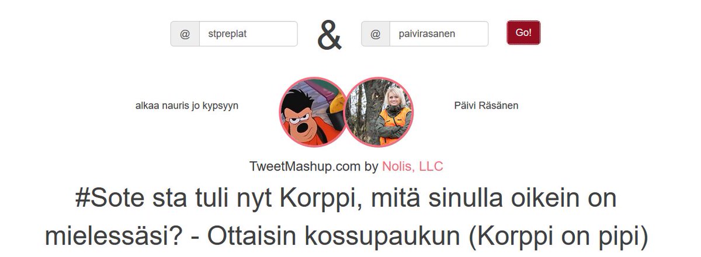Focus the paivirasanen username input field
The height and width of the screenshot is (257, 701).
[439, 34]
